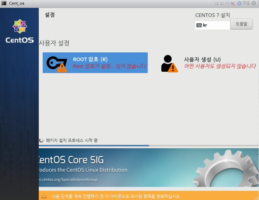Click the SpecialInterestGroup URL in the banner
The width and height of the screenshot is (259, 200).
click(68, 180)
